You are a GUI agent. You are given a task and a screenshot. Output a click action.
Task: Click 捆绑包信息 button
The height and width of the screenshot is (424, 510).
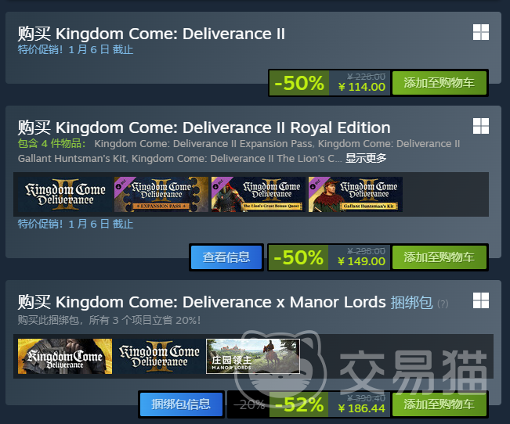click(181, 404)
